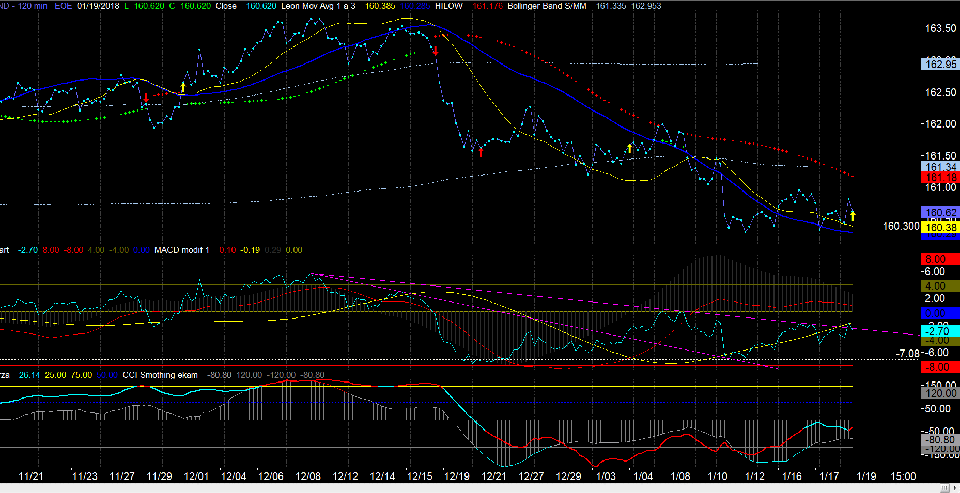Click the red sell arrow near 11/29
The height and width of the screenshot is (493, 960).
click(146, 98)
